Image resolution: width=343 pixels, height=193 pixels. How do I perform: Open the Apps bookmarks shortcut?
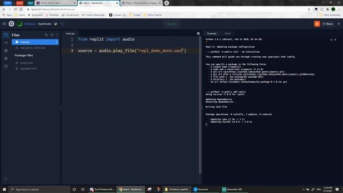(7, 15)
